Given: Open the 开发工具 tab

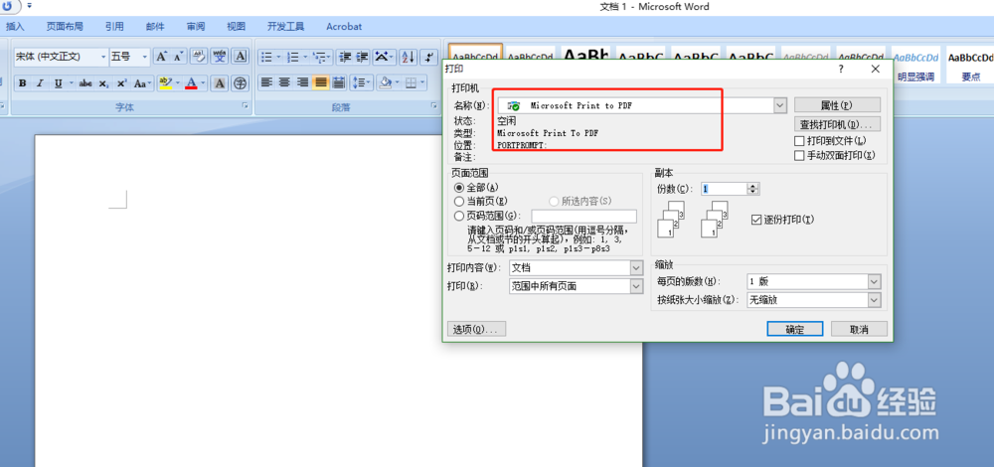Looking at the screenshot, I should point(286,27).
